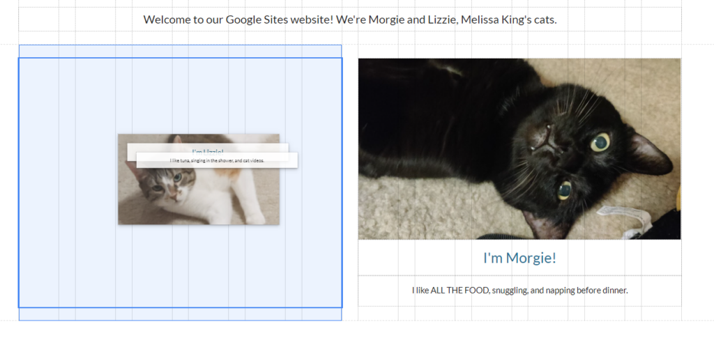
Task: Click the Welcome text block at top
Action: pos(349,20)
